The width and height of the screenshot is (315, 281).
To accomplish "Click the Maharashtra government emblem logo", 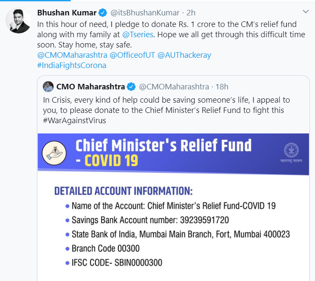I will pos(291,151).
